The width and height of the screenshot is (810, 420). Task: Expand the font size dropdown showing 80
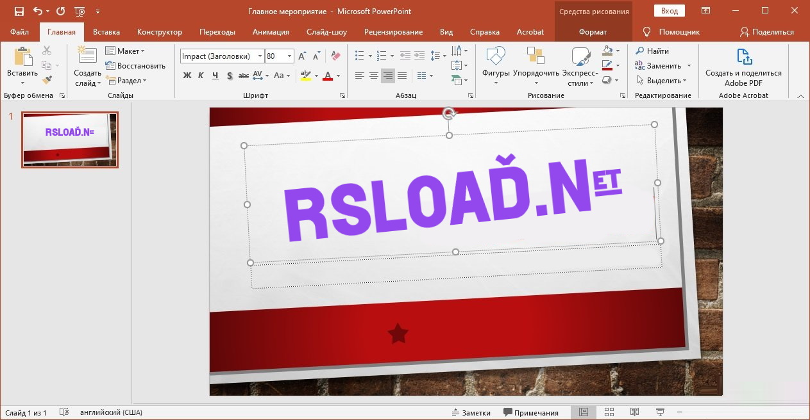coord(290,56)
